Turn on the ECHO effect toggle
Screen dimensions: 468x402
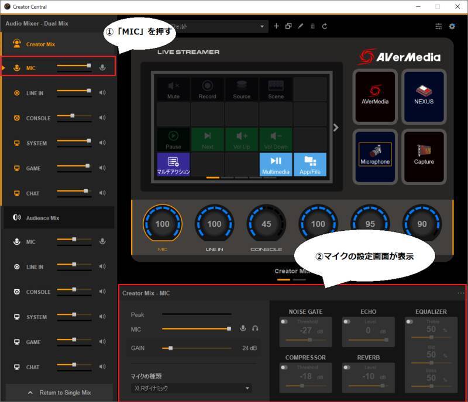[x=347, y=321]
